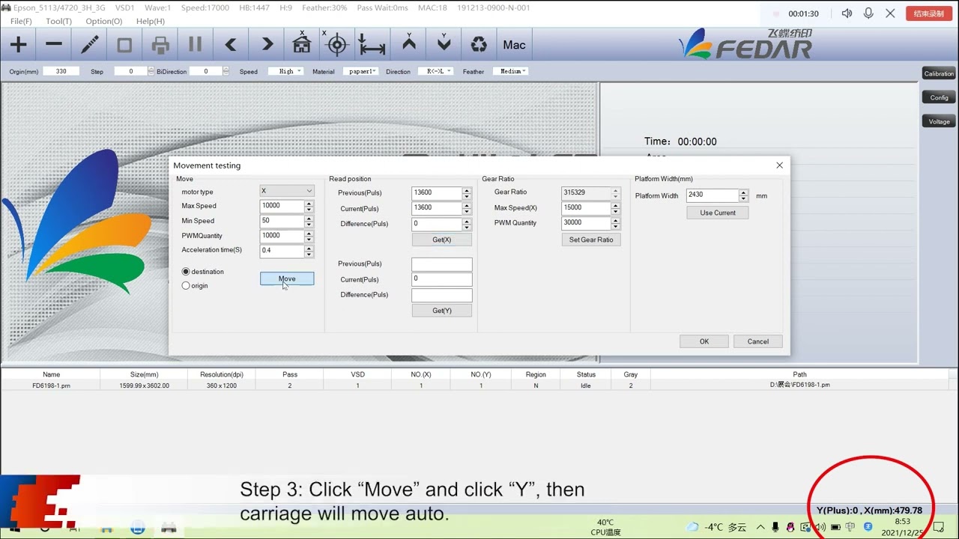Move carriage left with left arrow icon
Screen dimensions: 959x539
(231, 45)
